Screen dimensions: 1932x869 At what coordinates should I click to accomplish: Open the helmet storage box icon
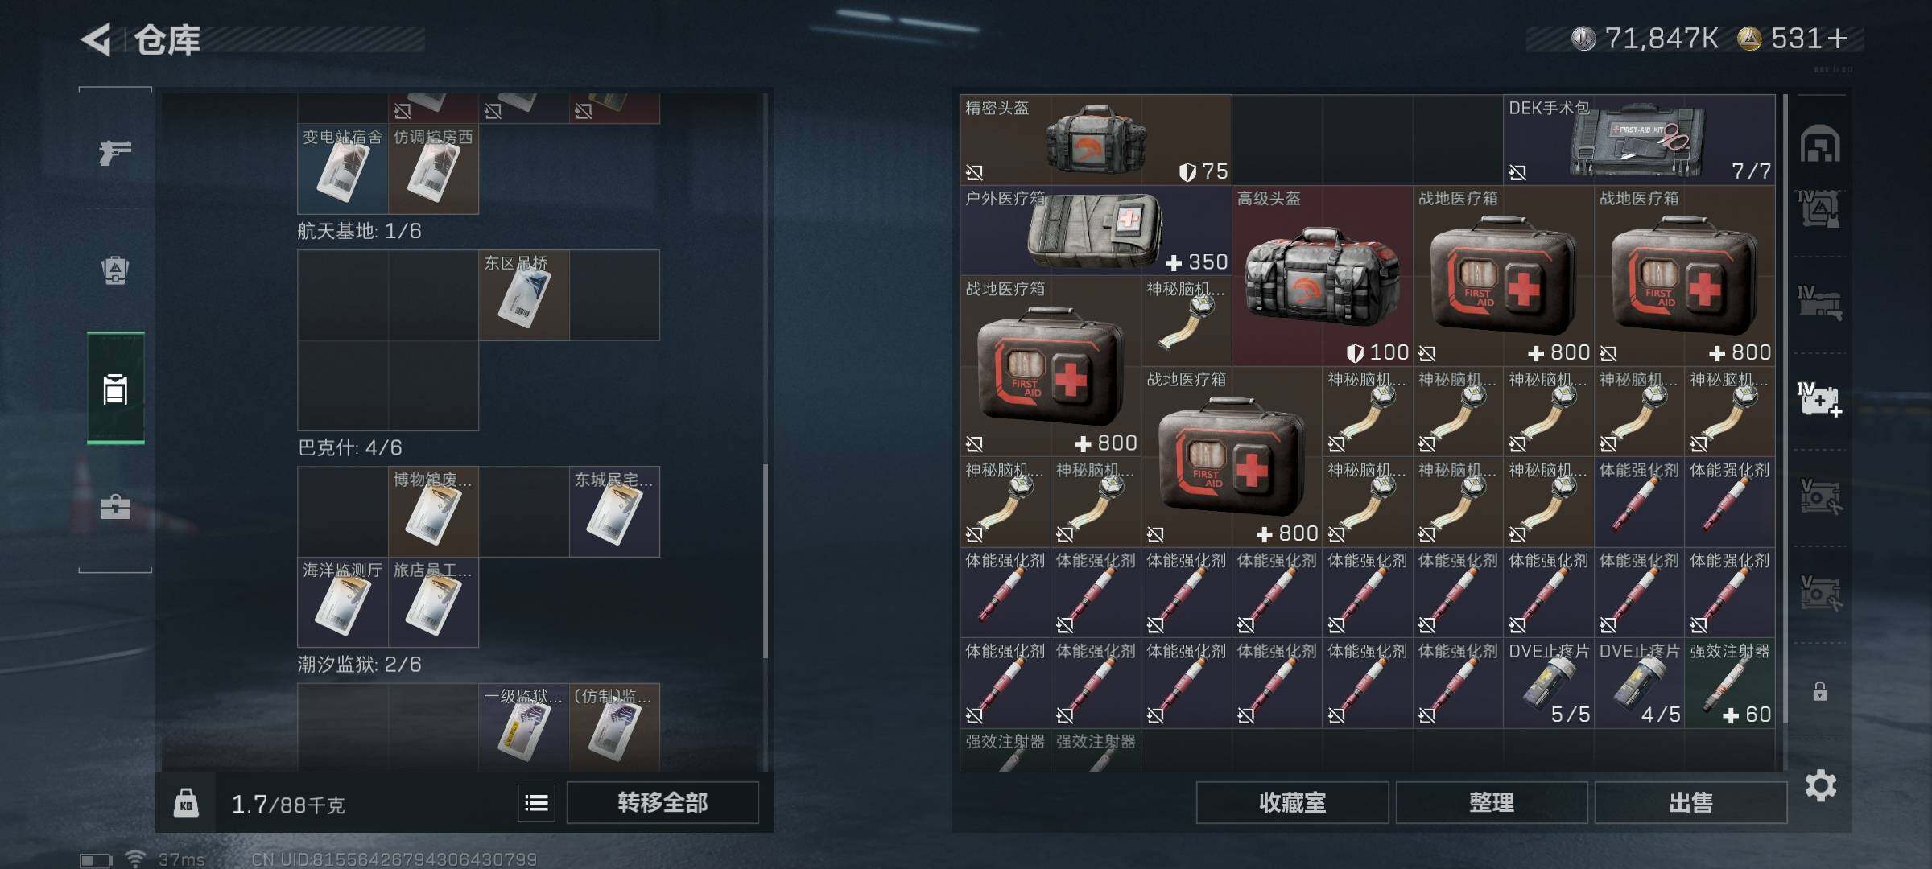1820,145
